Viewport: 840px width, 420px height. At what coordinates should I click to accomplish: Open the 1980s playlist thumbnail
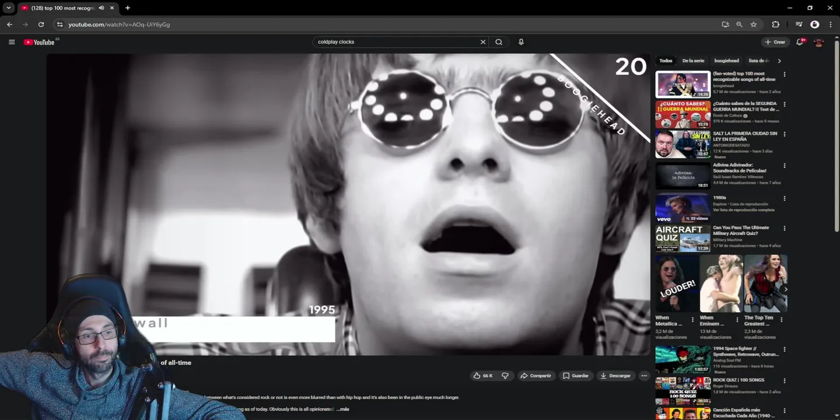pos(683,208)
